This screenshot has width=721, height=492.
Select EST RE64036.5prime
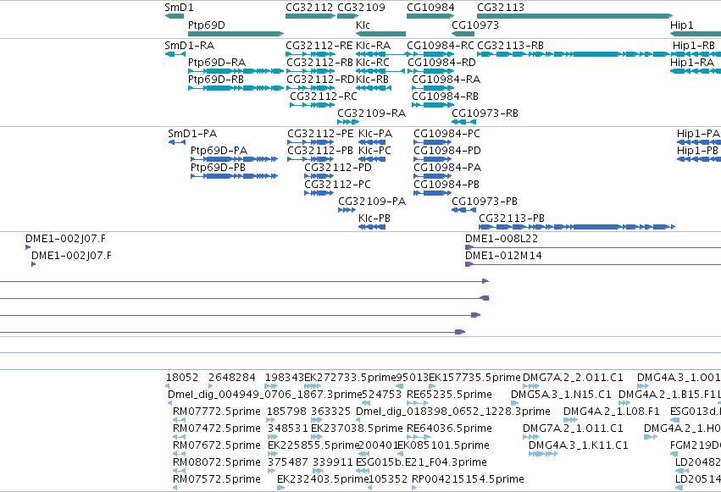[x=449, y=428]
